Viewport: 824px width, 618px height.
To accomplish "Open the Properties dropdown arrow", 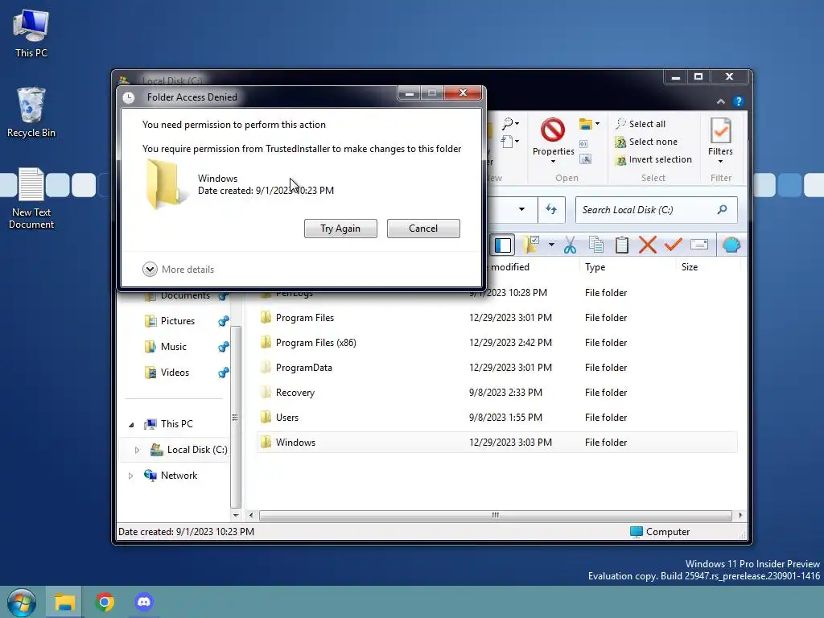I will 553,162.
